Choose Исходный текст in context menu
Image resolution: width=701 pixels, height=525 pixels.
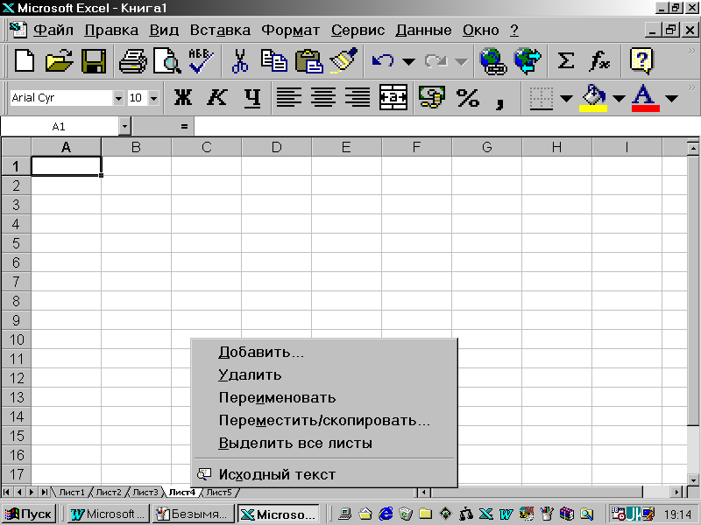(x=324, y=474)
